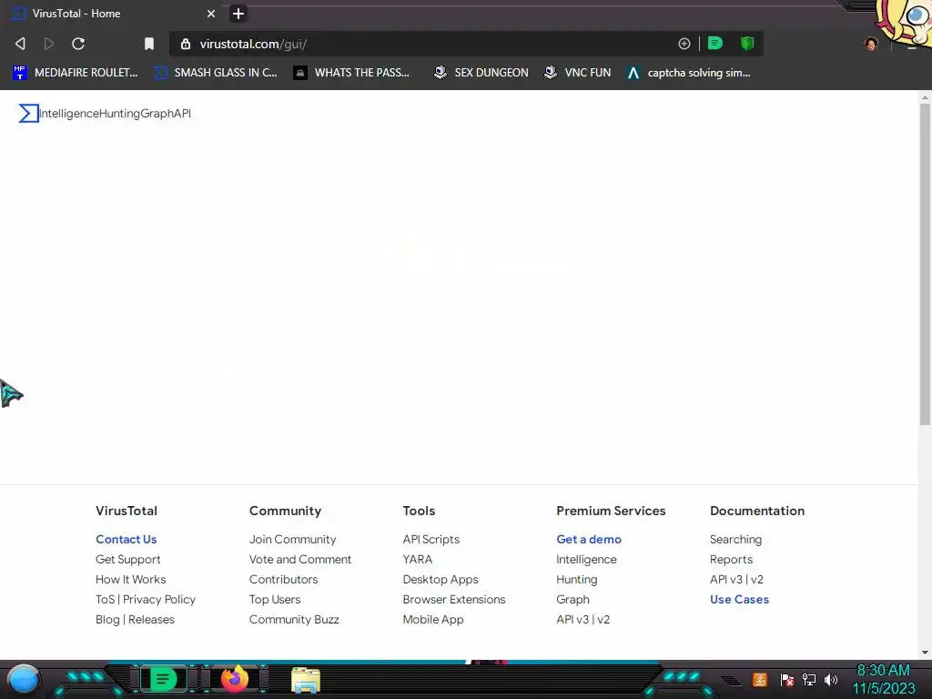The image size is (932, 699).
Task: Open the Intelligence premium link
Action: pos(586,560)
